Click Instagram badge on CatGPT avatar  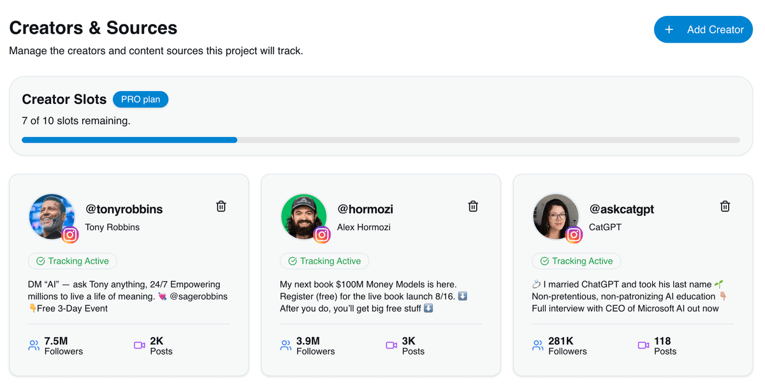(574, 235)
